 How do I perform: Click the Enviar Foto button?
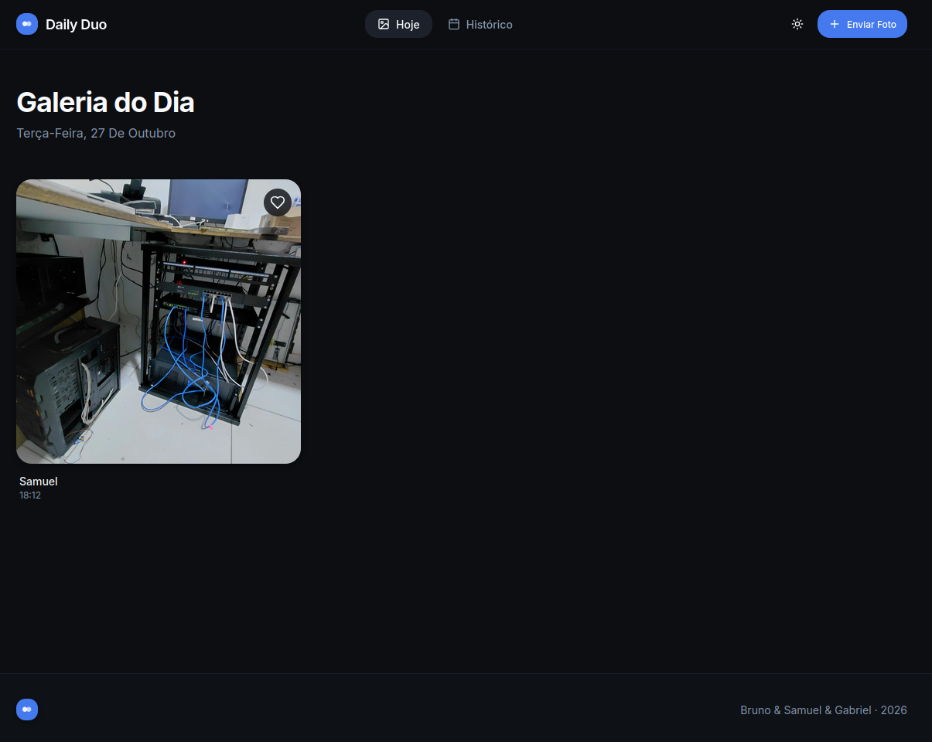(x=862, y=24)
